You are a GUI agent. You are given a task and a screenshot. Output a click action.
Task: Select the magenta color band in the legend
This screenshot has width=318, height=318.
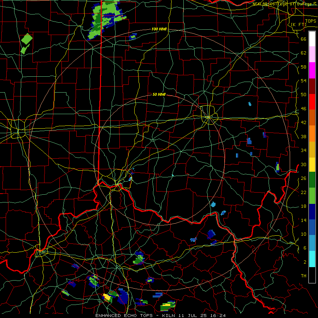[x=312, y=70]
